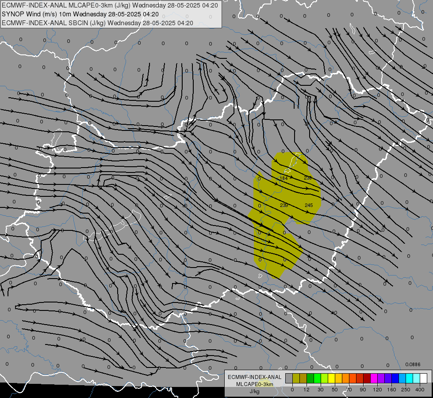
Task: Click the value 239 on the map
Action: point(284,205)
